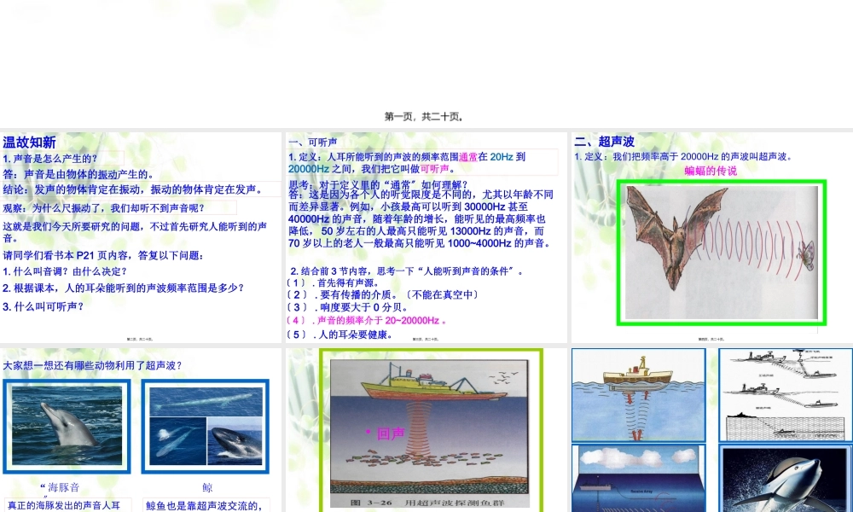Screen dimensions: 853x512
Task: Select the whale image collage labeled 鲸
Action: pos(205,423)
